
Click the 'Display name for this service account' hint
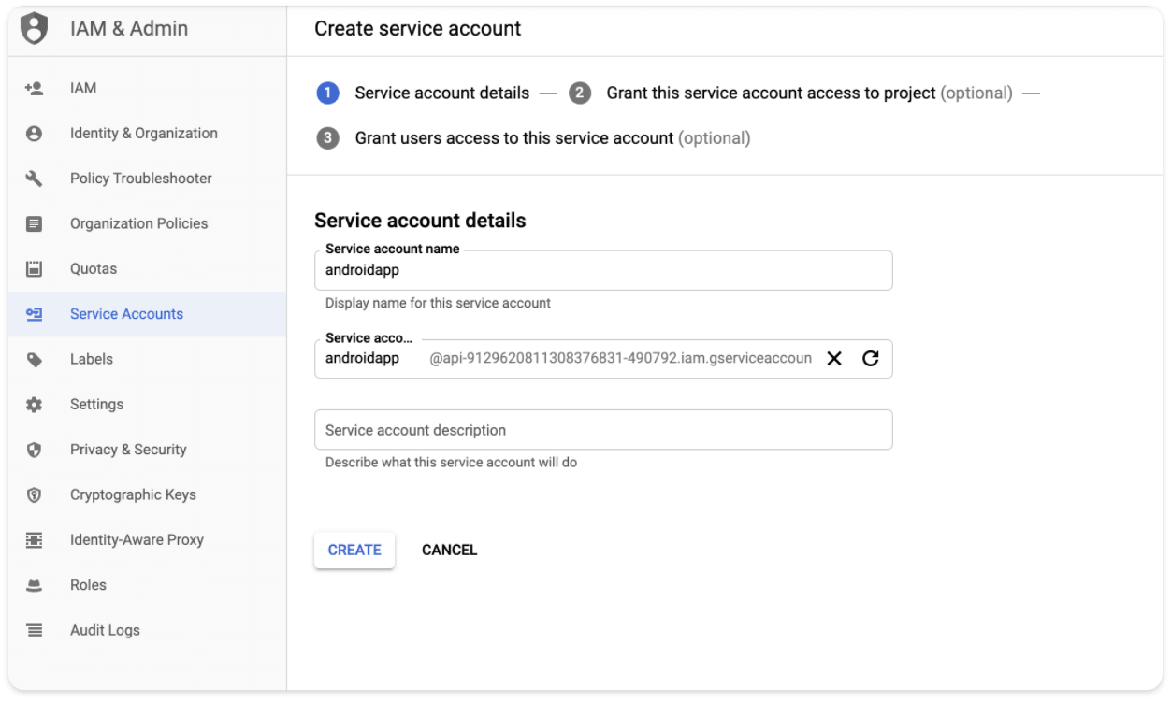(x=438, y=303)
